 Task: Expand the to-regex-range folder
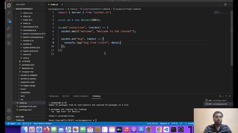coord(28,85)
